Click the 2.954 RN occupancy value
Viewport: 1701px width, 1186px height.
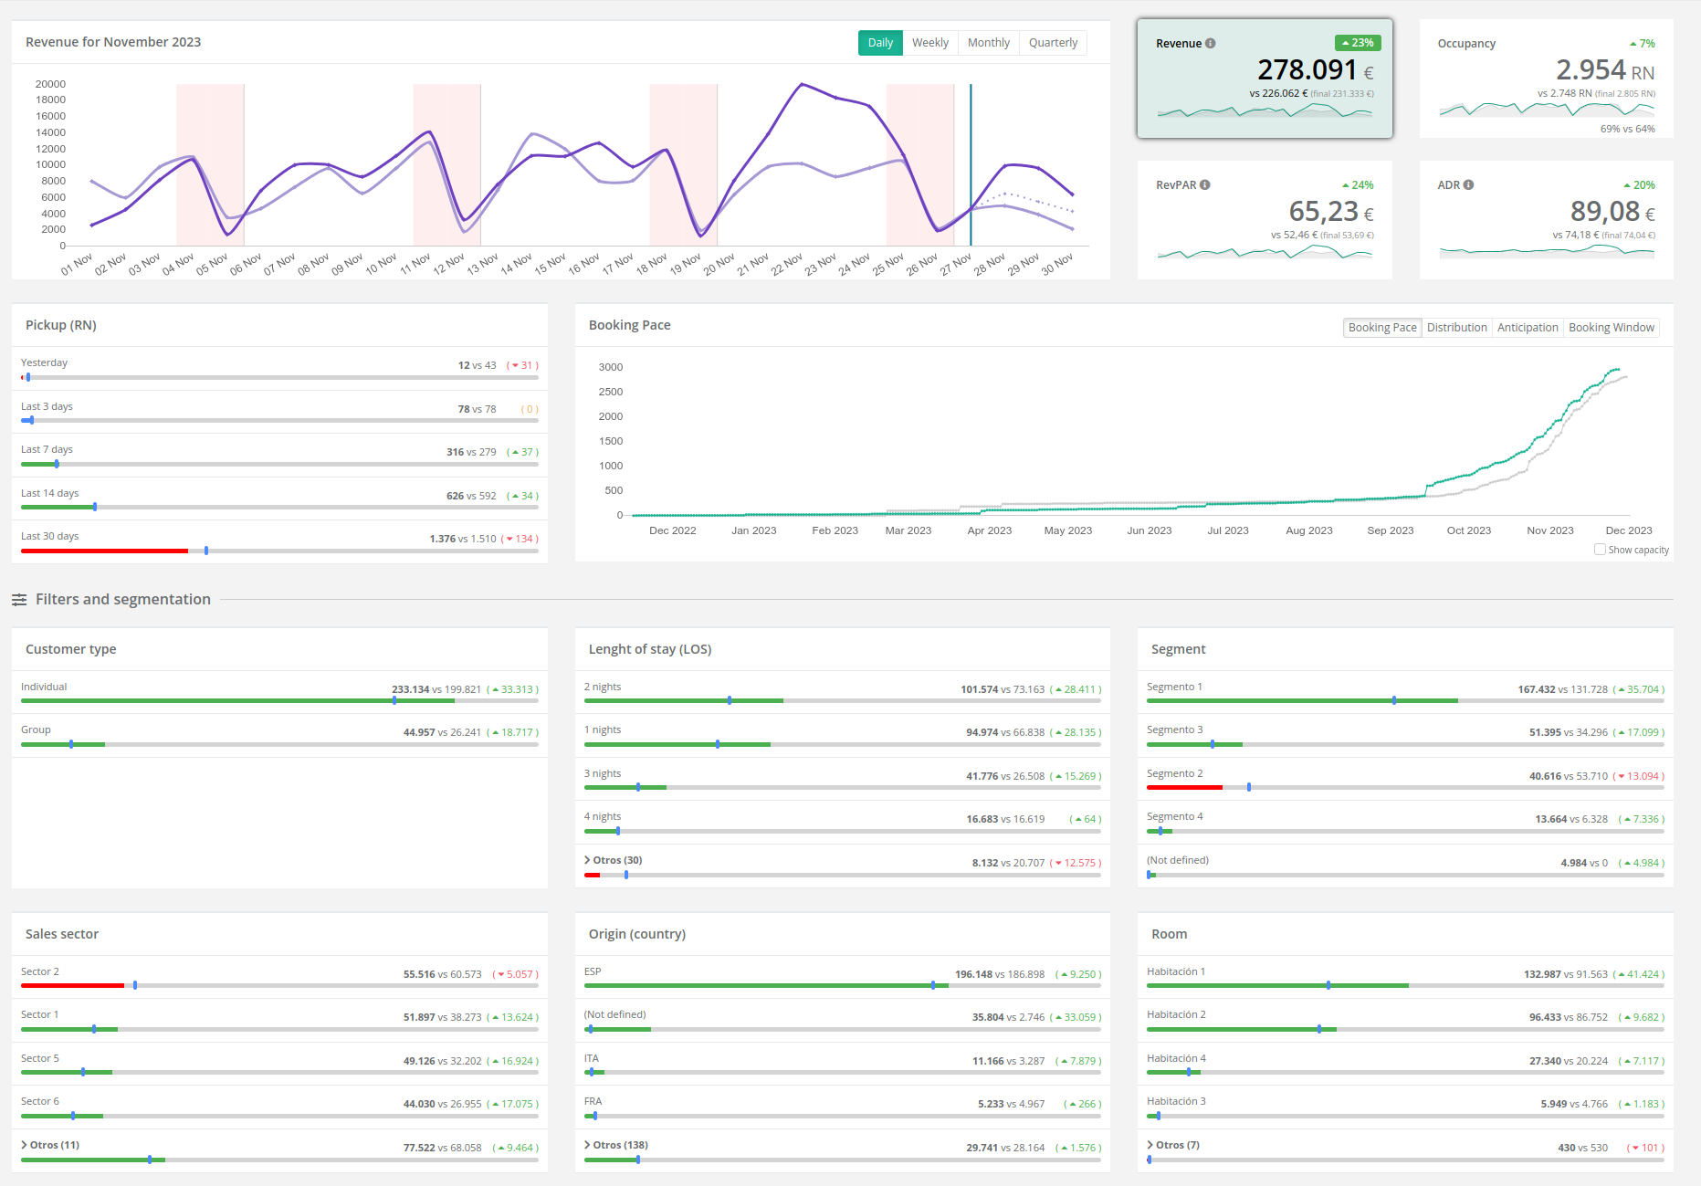click(x=1605, y=70)
